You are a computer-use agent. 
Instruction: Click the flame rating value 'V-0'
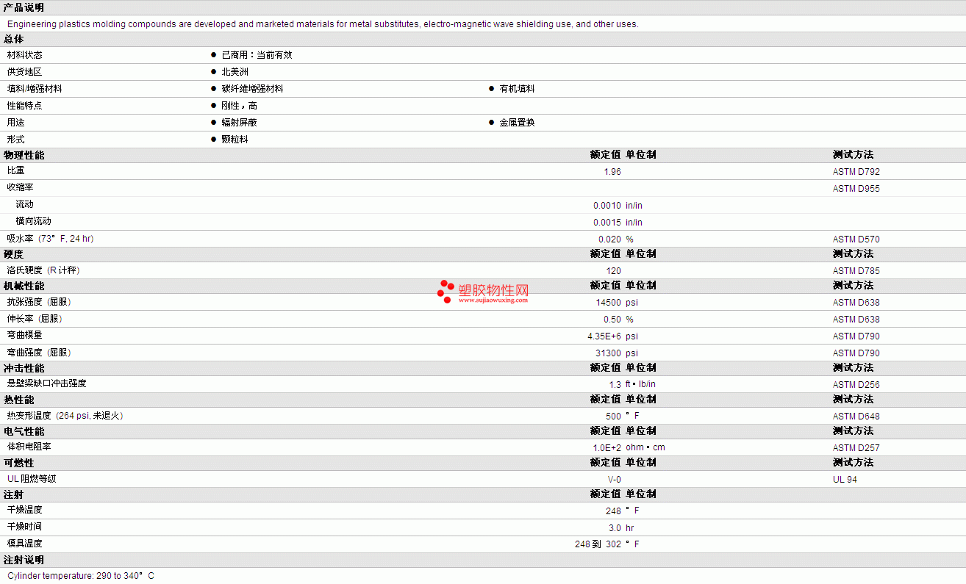615,480
